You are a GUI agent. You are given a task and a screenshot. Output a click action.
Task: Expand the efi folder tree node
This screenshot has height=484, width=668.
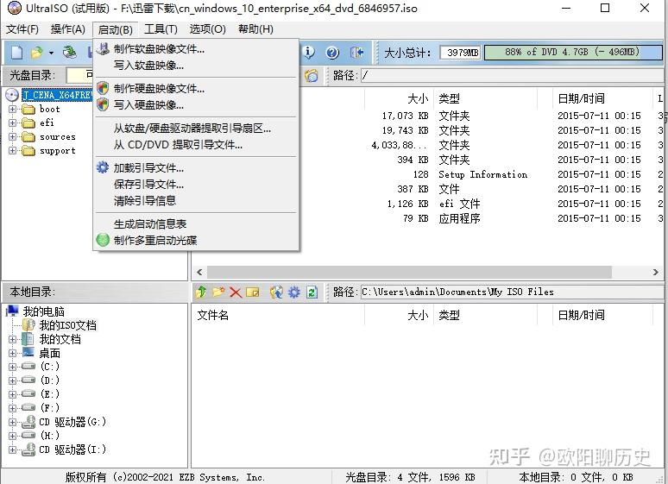pyautogui.click(x=12, y=123)
